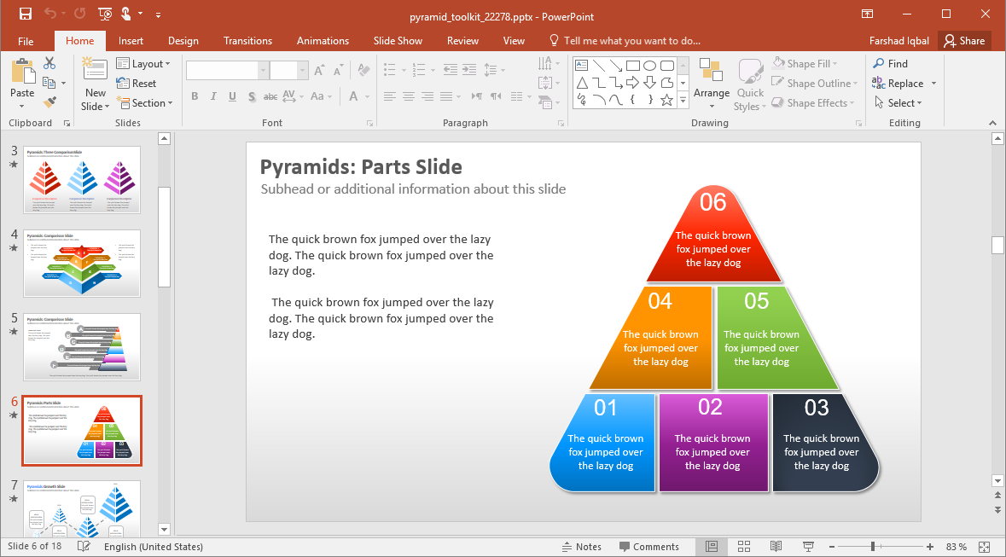This screenshot has width=1006, height=557.
Task: Click the Cut scissors icon
Action: (49, 63)
